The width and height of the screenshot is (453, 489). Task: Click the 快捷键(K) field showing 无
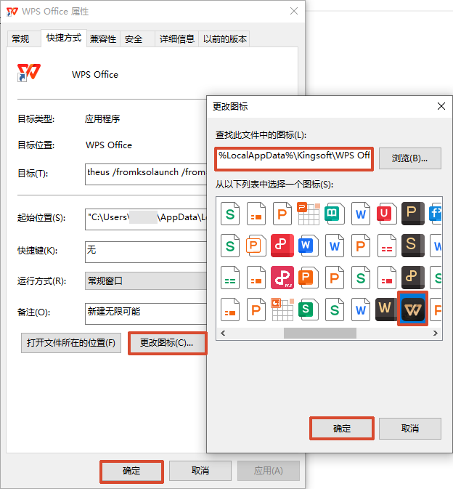point(146,251)
